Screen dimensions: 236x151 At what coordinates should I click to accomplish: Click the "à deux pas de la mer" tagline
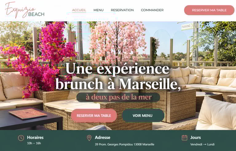[118, 97]
